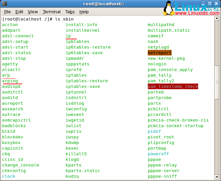This screenshot has width=221, height=181.
Task: Click the 'pam_console_apply' entry
Action: pyautogui.click(x=170, y=70)
